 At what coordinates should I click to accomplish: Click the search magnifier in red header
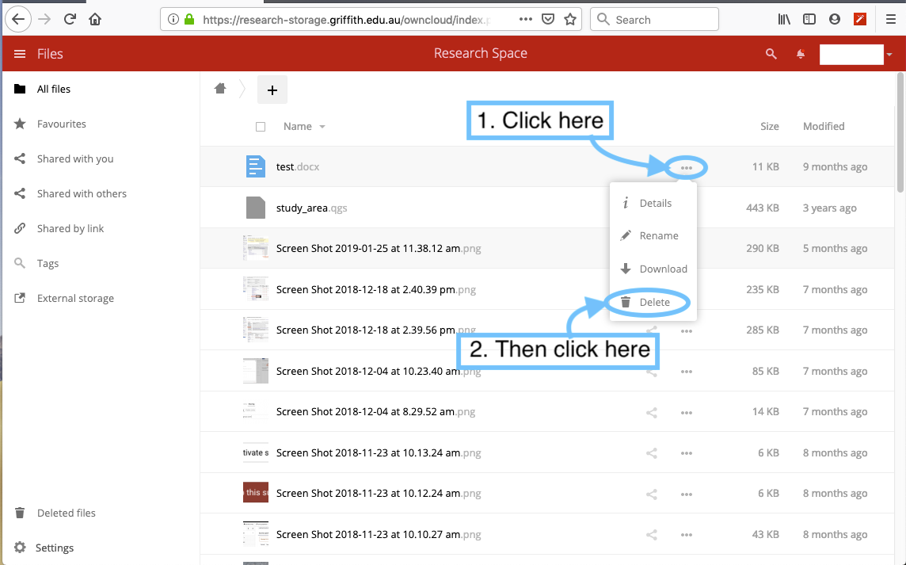pyautogui.click(x=771, y=54)
